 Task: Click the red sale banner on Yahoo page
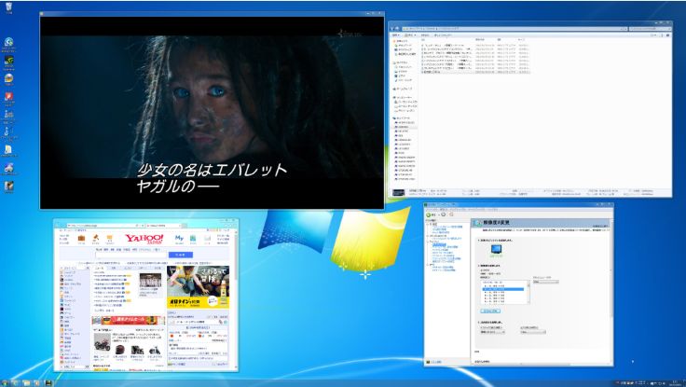(129, 321)
